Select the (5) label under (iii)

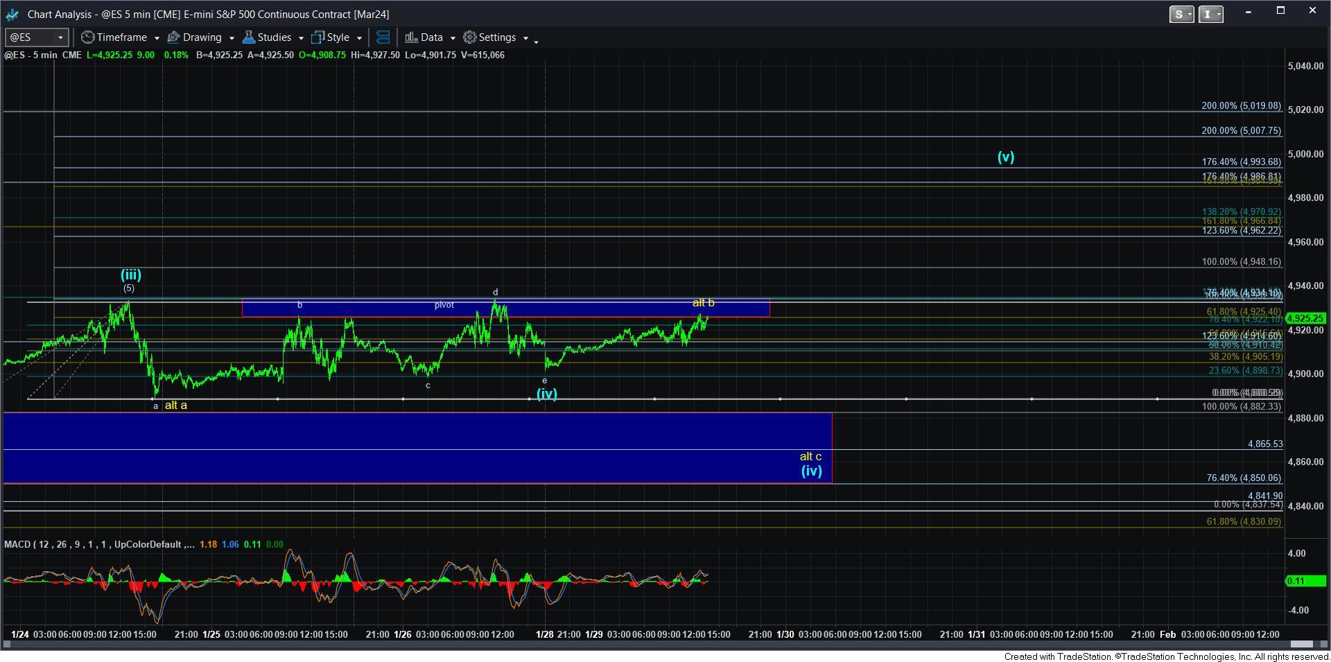129,288
